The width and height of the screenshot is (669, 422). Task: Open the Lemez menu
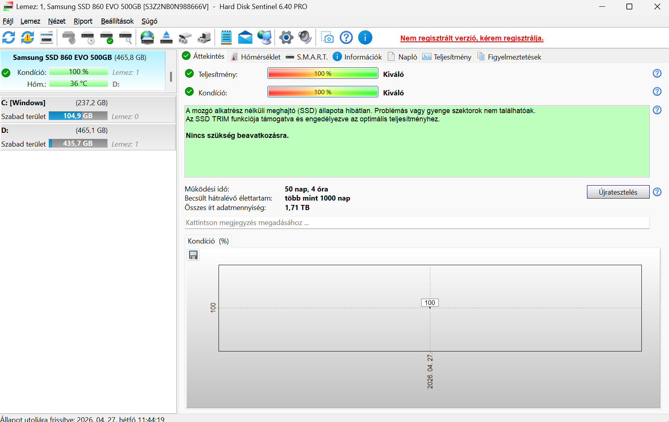[x=30, y=21]
